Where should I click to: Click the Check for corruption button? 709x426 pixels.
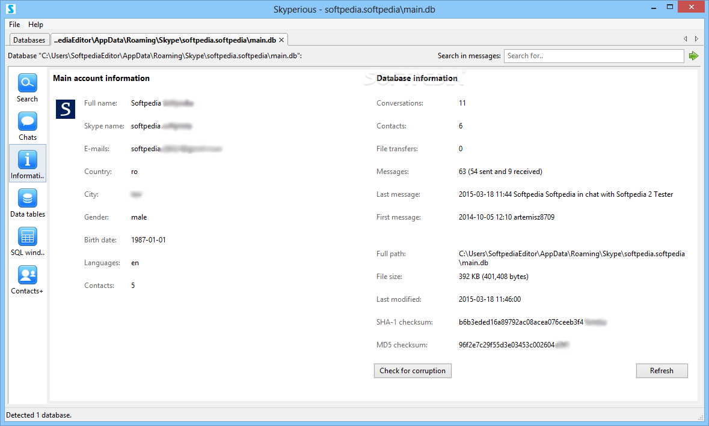tap(413, 370)
